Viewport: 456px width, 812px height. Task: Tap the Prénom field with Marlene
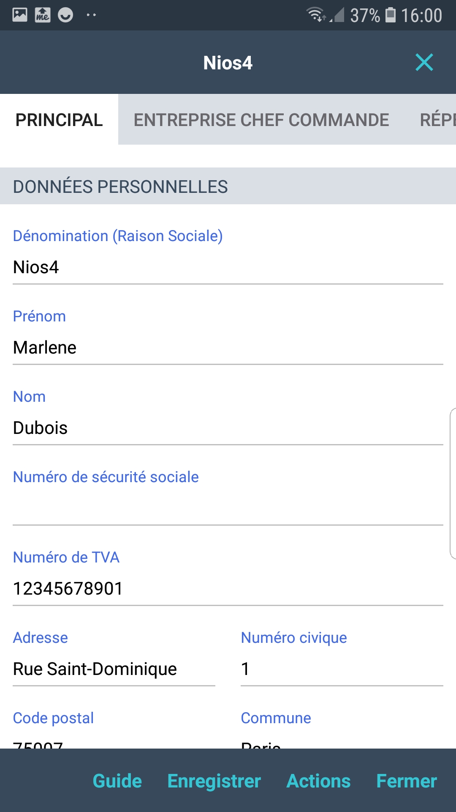[228, 348]
